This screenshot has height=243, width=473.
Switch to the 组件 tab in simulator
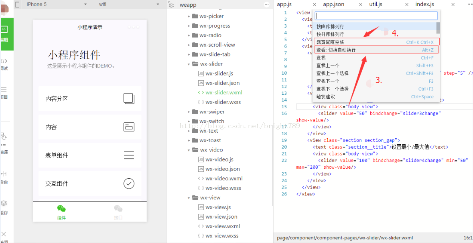pyautogui.click(x=61, y=213)
